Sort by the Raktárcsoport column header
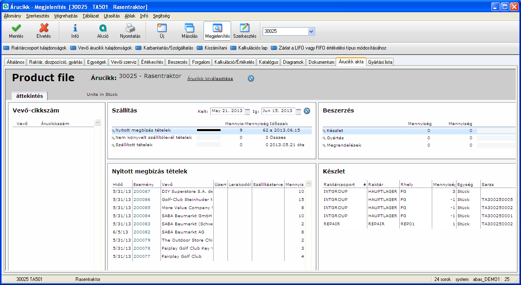The image size is (521, 285). [x=344, y=184]
